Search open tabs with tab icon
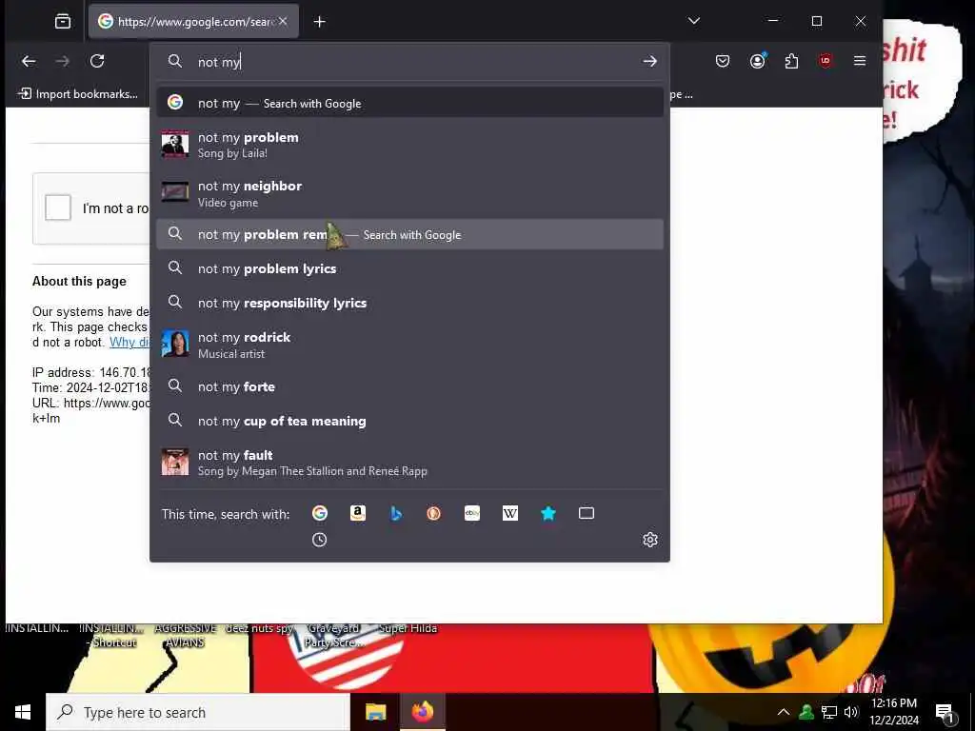The image size is (975, 731). click(x=587, y=513)
